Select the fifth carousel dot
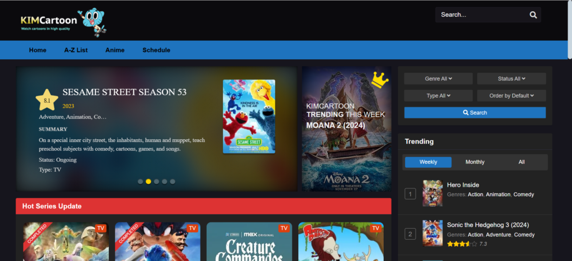572x261 pixels. (x=173, y=182)
